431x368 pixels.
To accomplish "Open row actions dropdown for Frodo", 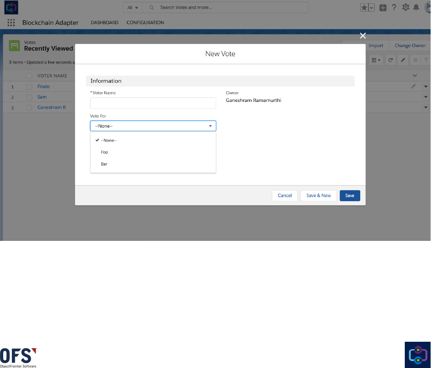I will [x=426, y=87].
